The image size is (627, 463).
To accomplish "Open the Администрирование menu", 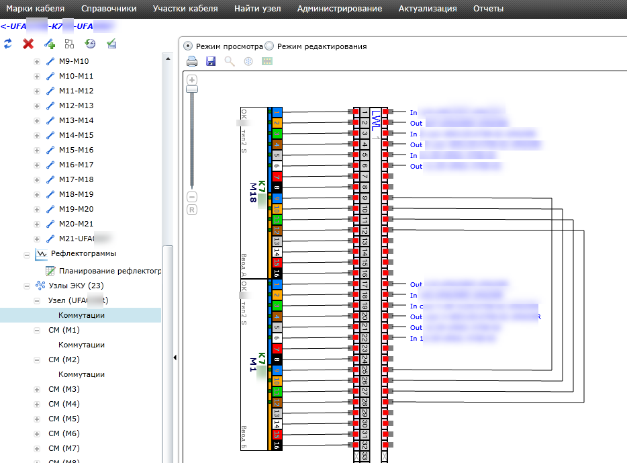I will coord(340,9).
